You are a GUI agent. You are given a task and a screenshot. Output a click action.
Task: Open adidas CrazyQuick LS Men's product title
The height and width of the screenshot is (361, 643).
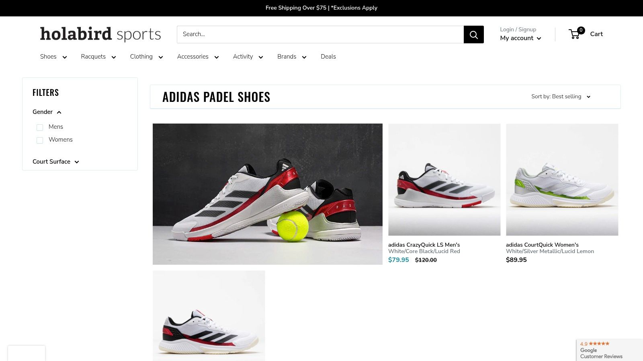pos(424,245)
